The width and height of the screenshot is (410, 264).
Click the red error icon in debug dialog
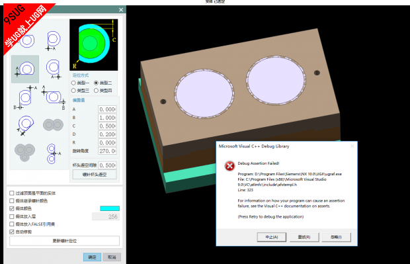(x=229, y=166)
